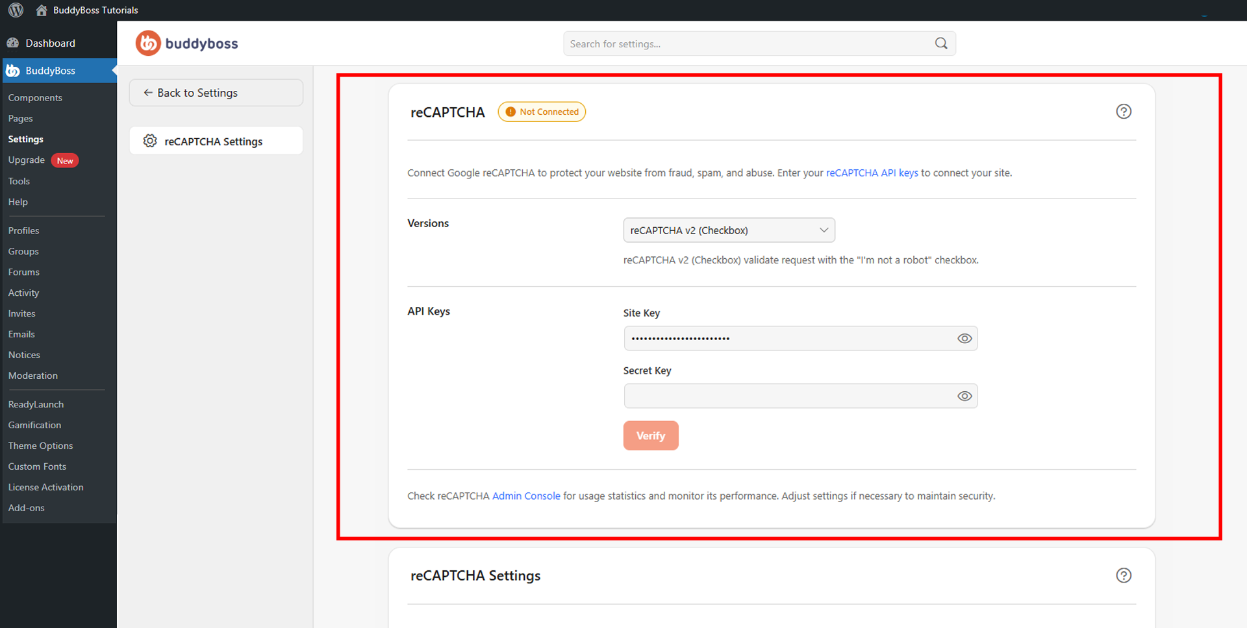The image size is (1247, 628).
Task: Show the Site Key value
Action: click(964, 339)
